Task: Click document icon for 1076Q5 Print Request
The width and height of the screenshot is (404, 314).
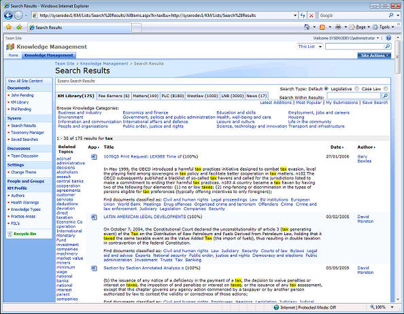Action: (95, 157)
